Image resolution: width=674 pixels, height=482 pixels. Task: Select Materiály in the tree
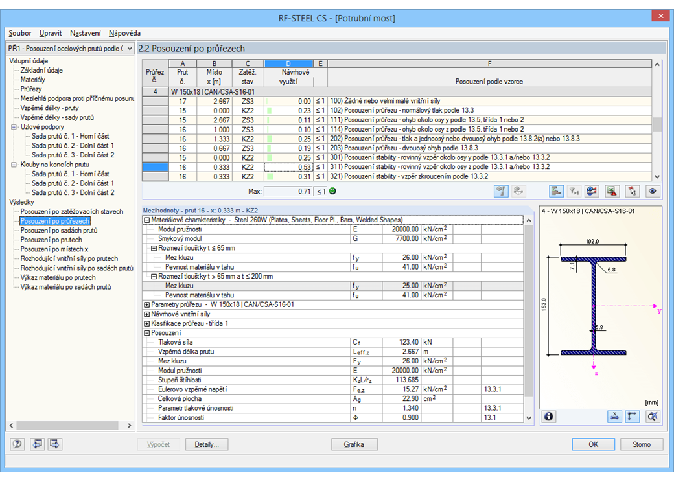point(32,80)
